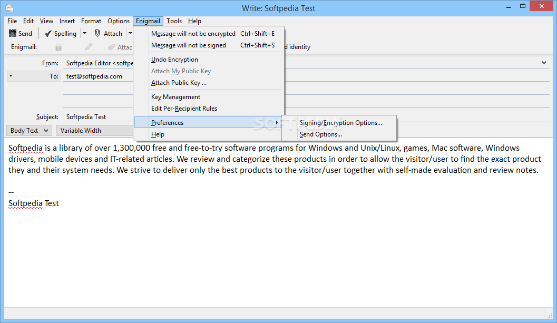Maximize the Write window

(x=523, y=6)
